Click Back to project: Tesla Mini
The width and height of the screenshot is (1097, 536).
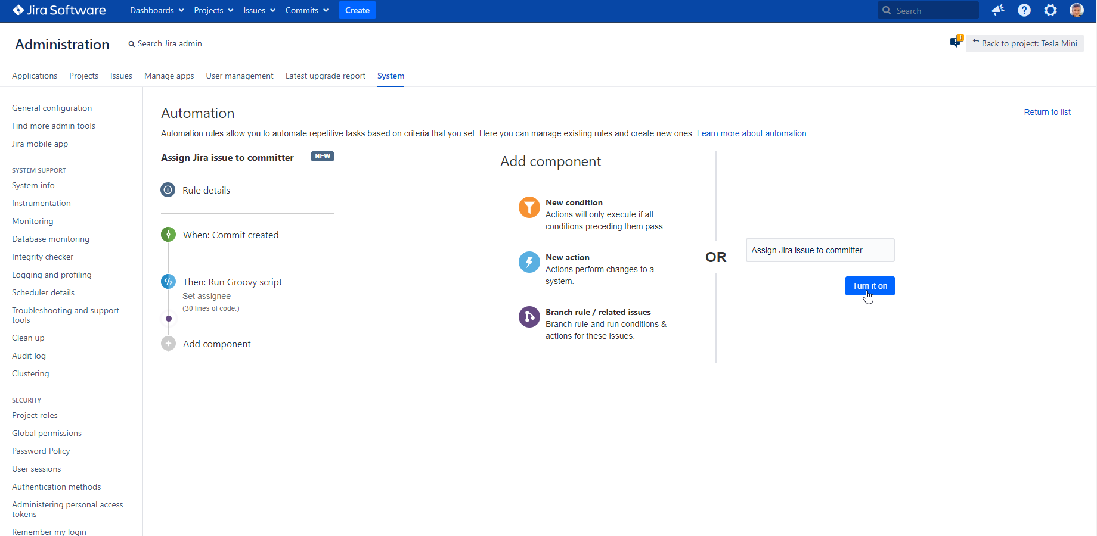[x=1025, y=43]
